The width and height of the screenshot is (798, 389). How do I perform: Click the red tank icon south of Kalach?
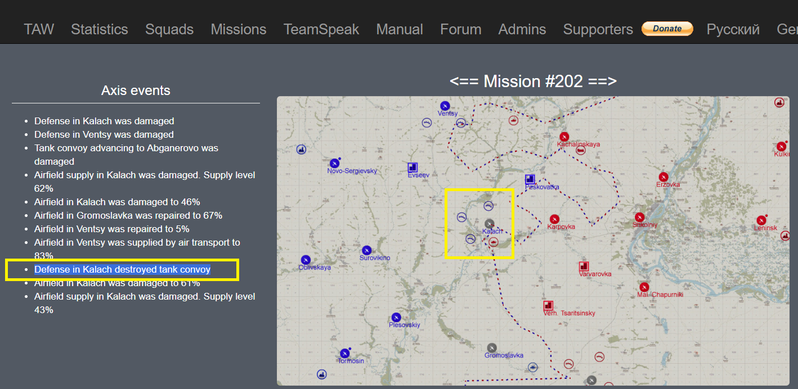[494, 242]
